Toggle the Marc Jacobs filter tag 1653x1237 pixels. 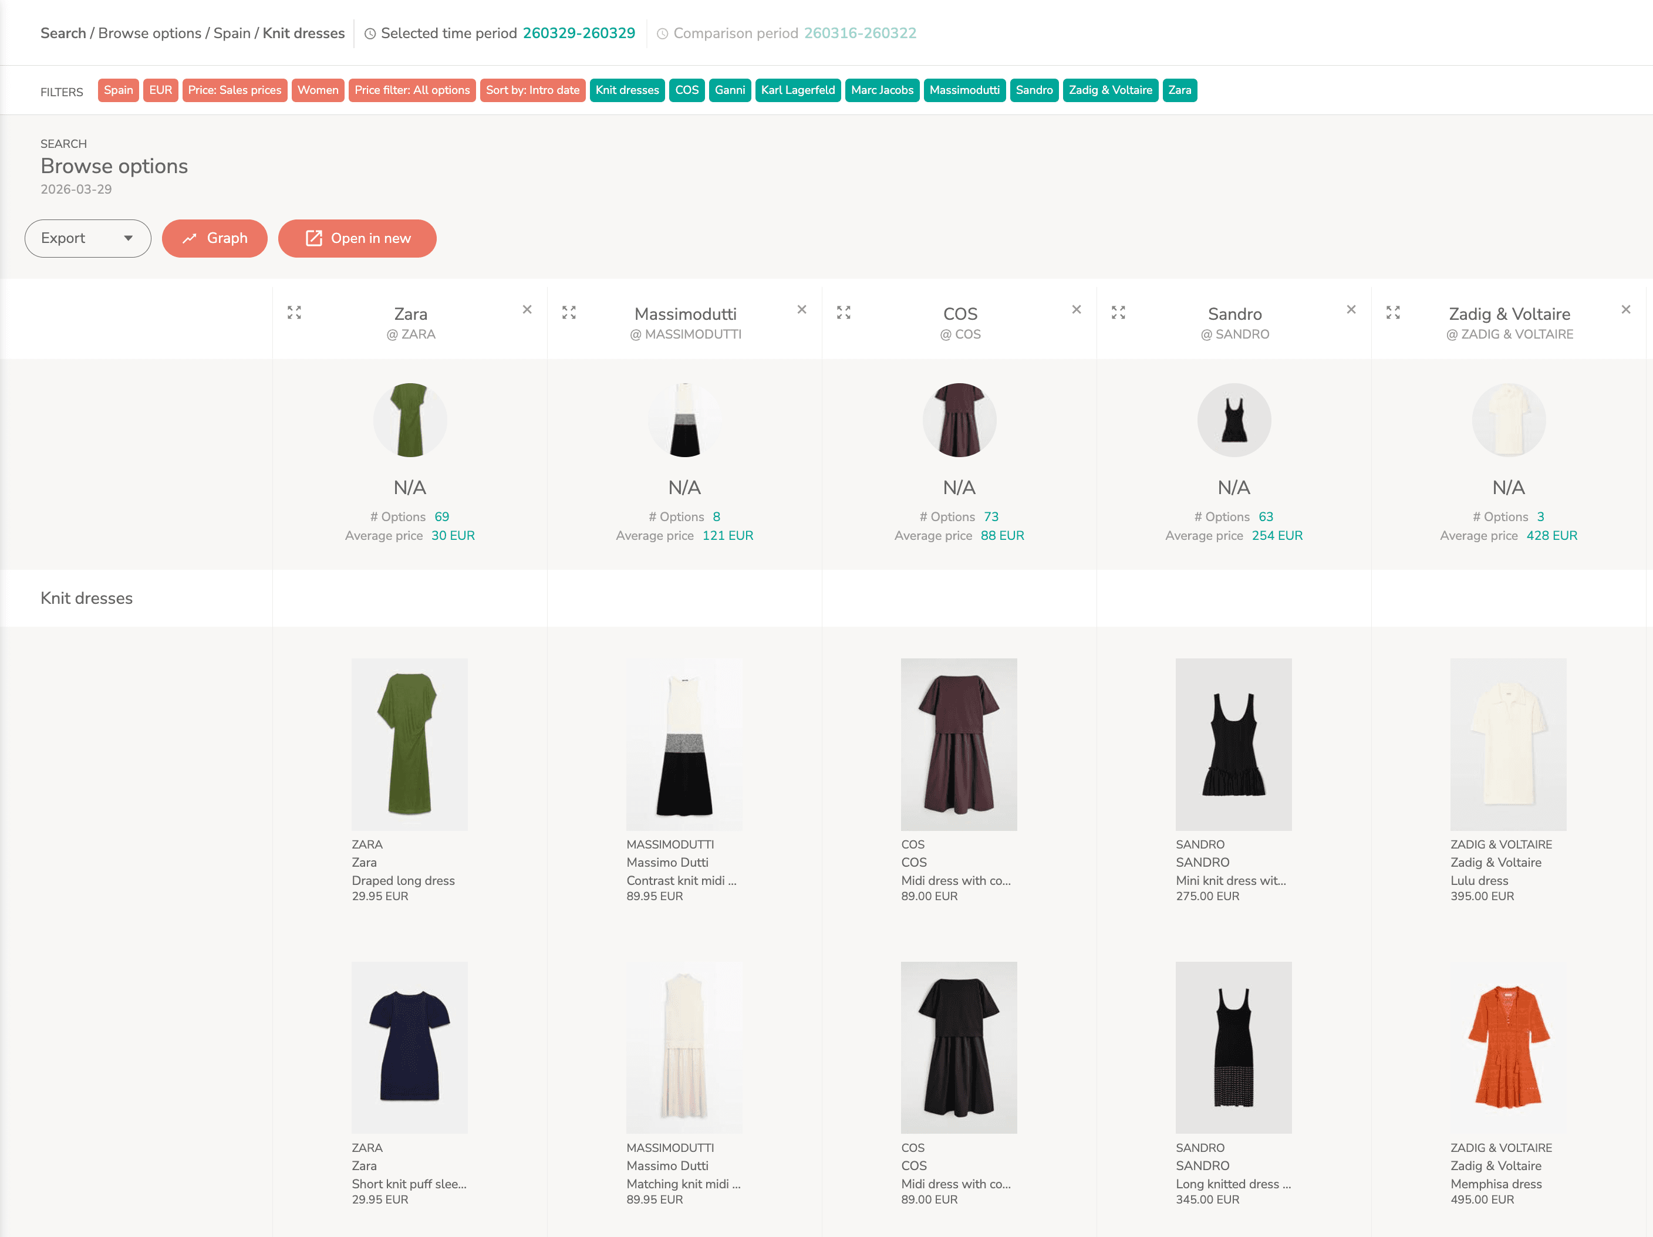tap(882, 90)
